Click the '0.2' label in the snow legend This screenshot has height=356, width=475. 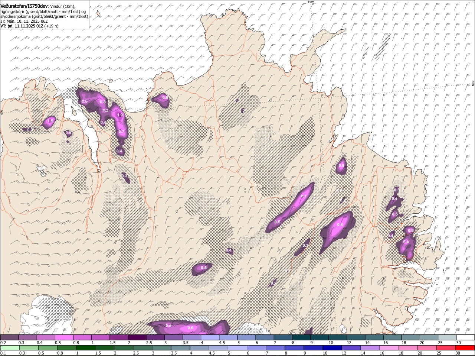tap(3, 343)
